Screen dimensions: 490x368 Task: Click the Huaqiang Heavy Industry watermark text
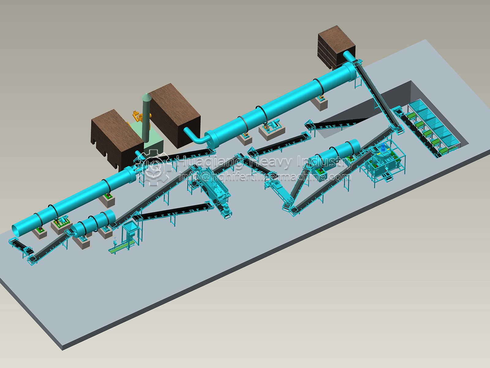[266, 162]
